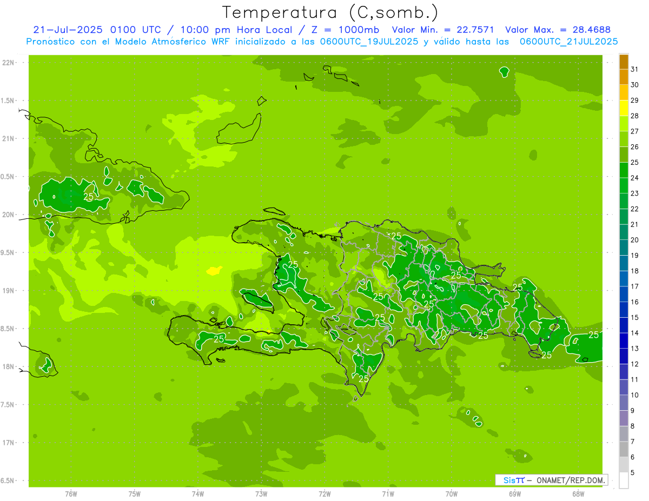
Task: Pick the purple legend band between 9 and 10
Action: click(624, 403)
